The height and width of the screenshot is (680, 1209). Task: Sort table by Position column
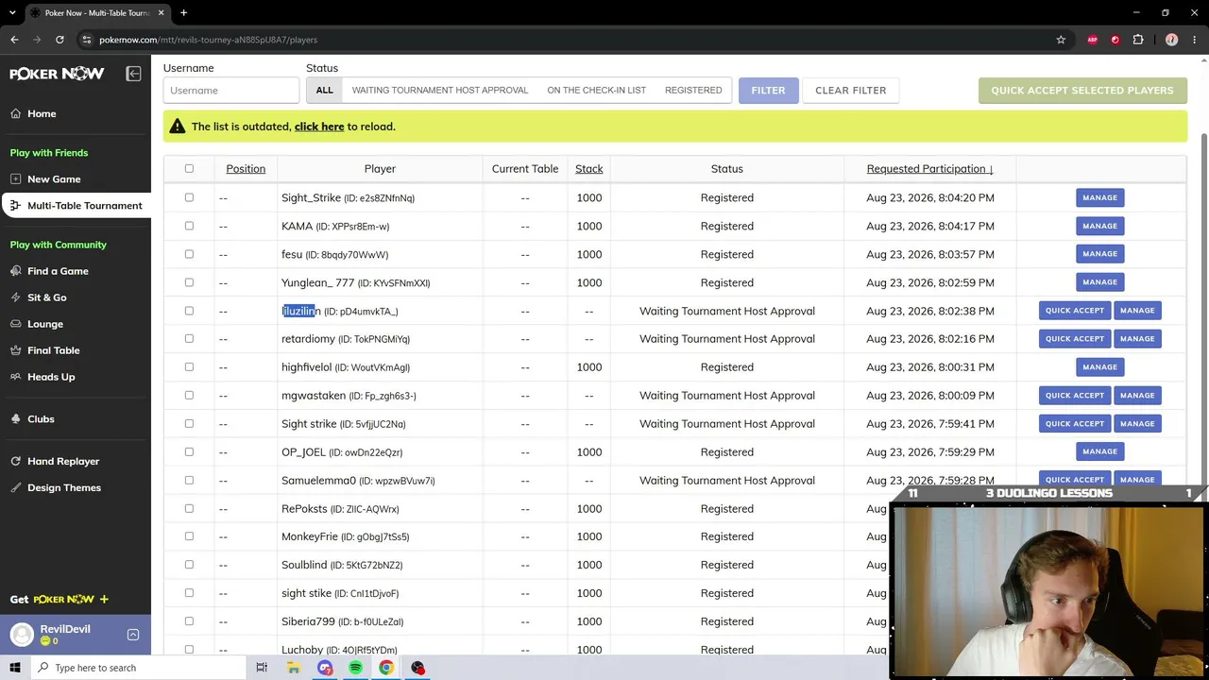246,168
